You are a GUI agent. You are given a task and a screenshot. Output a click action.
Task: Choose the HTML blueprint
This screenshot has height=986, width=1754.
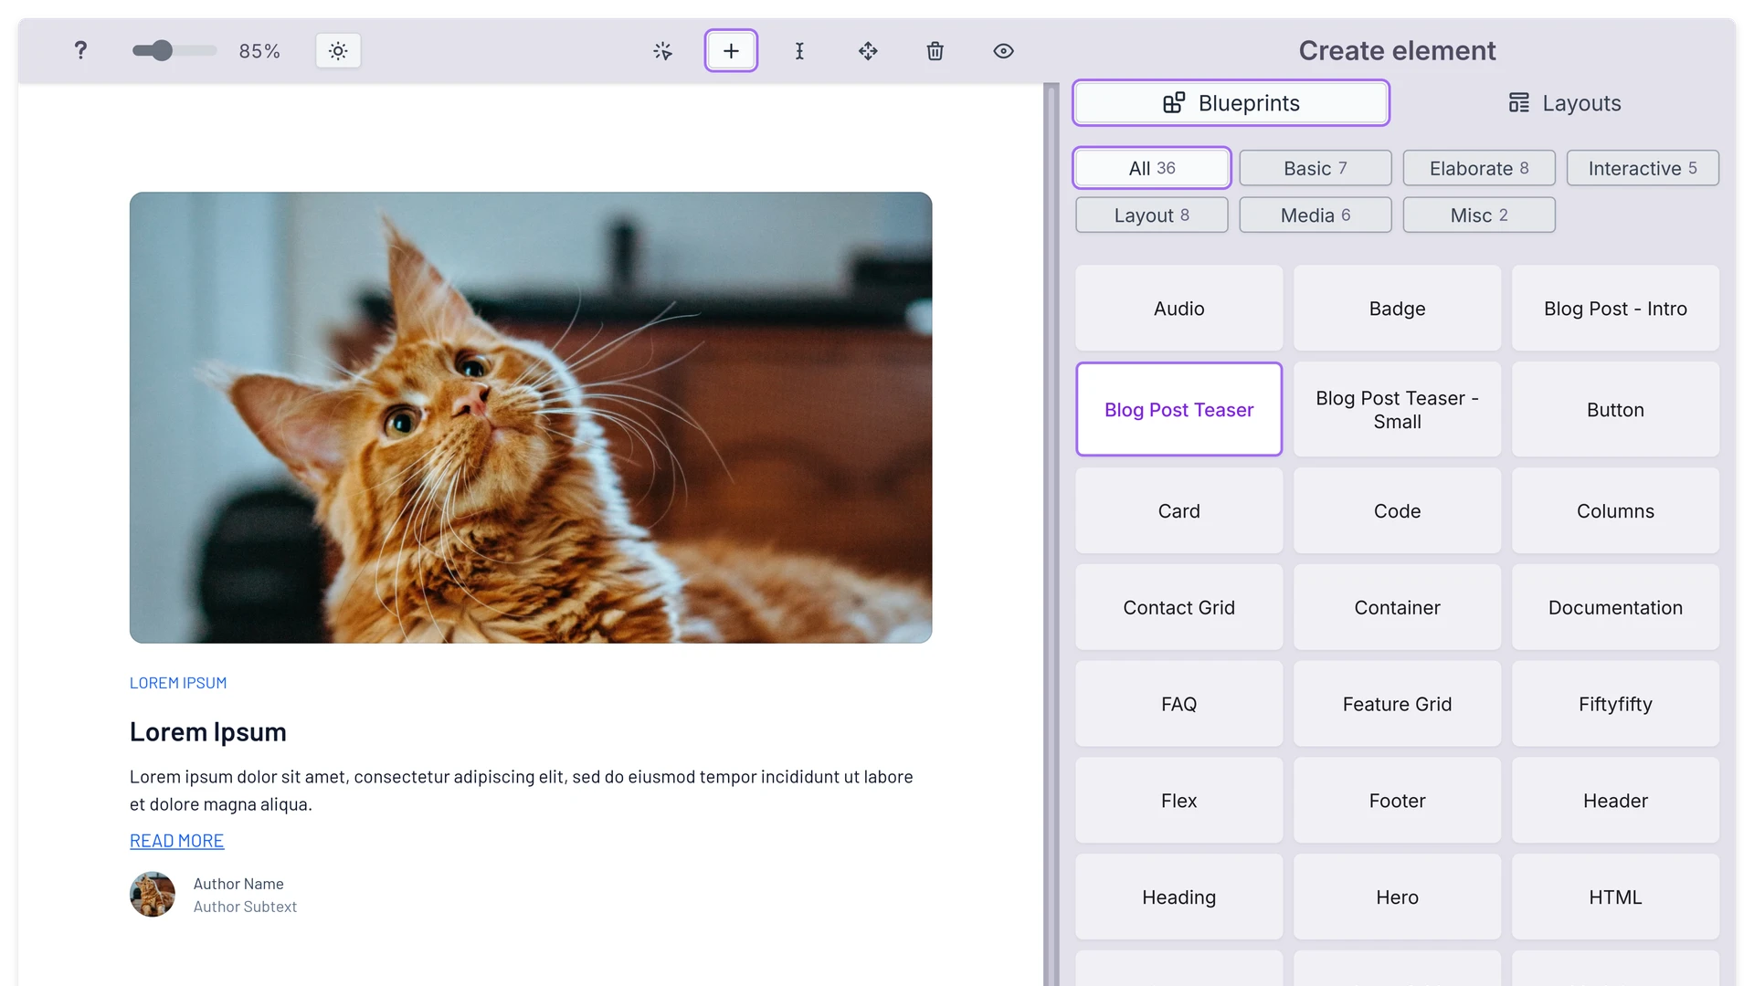tap(1615, 897)
